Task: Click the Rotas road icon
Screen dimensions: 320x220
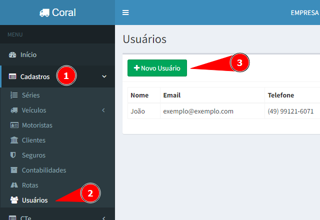Action: [x=14, y=185]
